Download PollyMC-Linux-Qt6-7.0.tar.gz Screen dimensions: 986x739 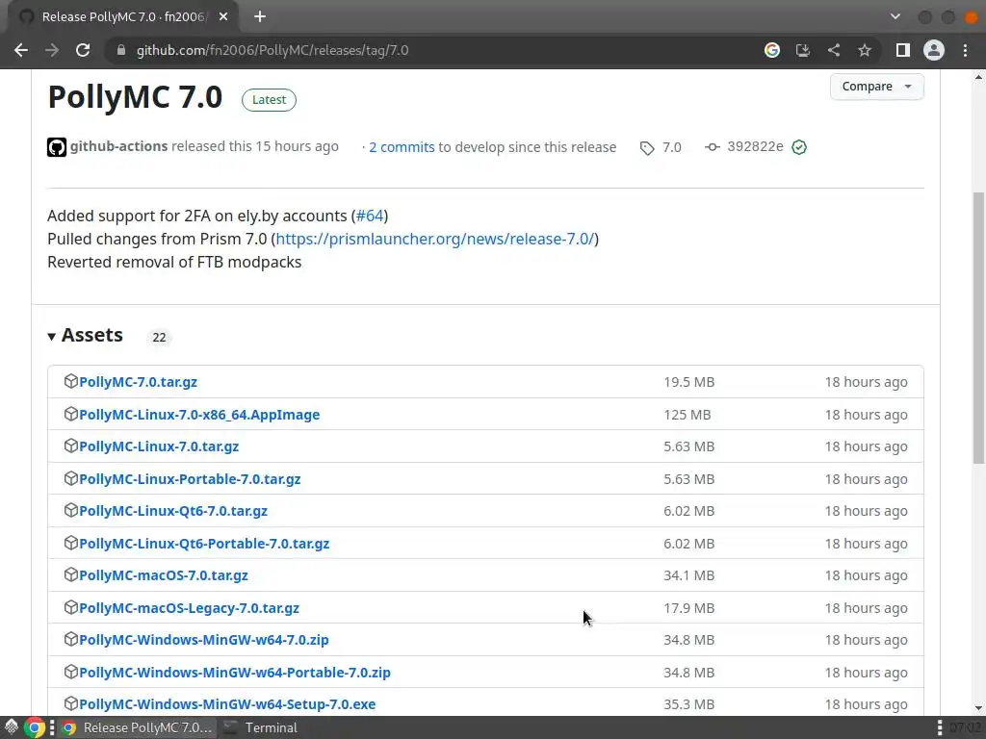(x=173, y=511)
